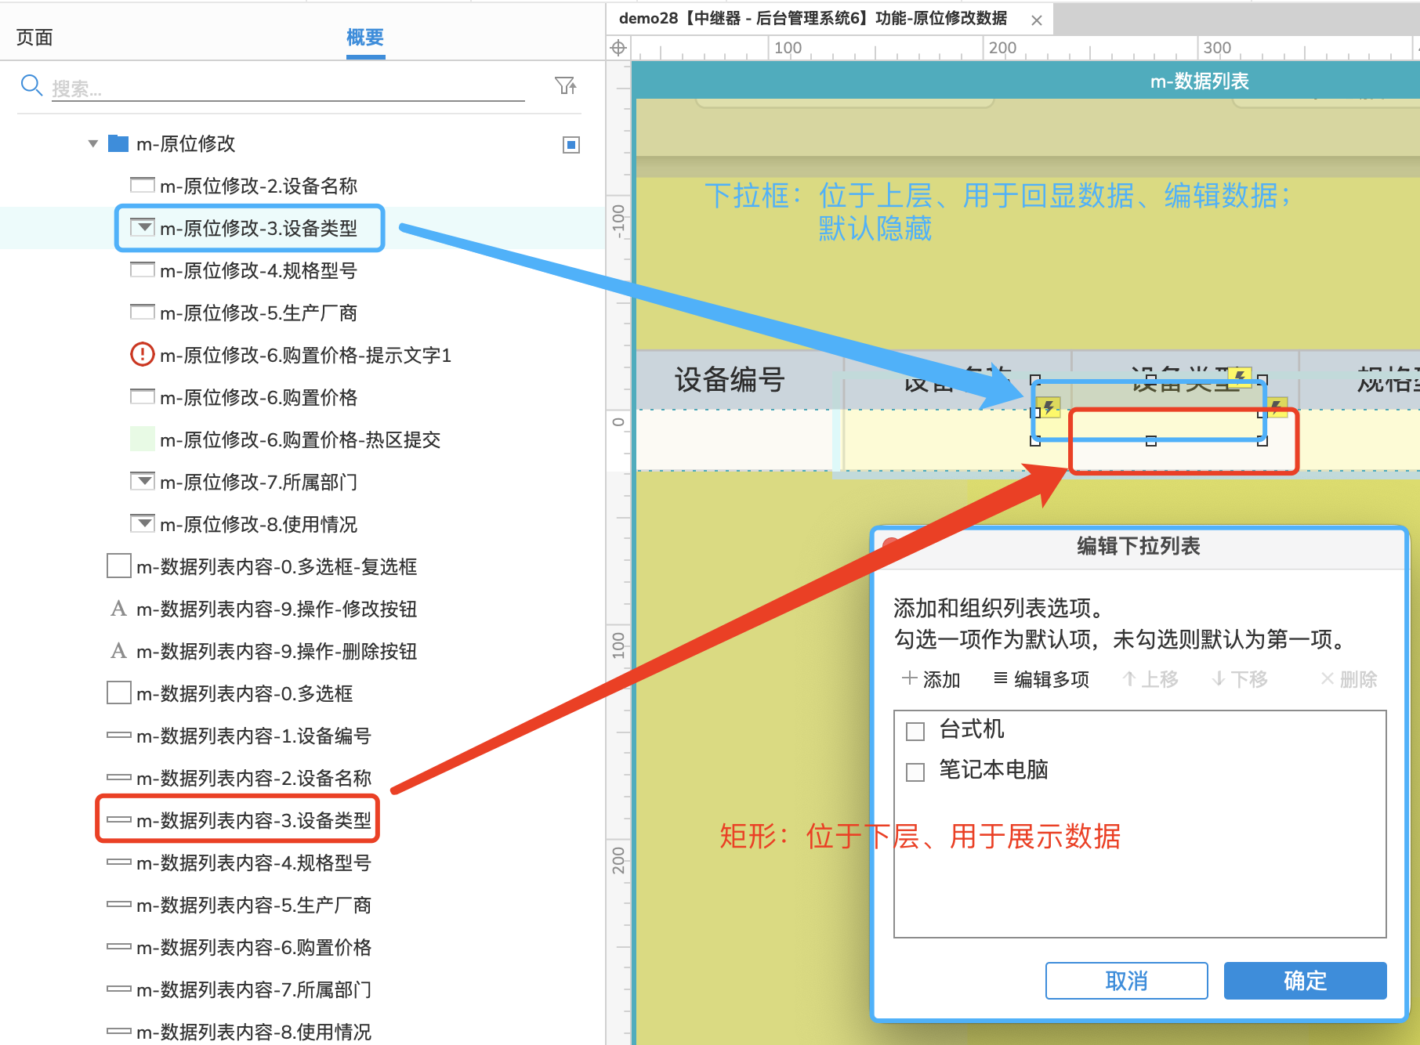Screen dimensions: 1420x1045
Task: Click the outline search input field
Action: point(288,88)
